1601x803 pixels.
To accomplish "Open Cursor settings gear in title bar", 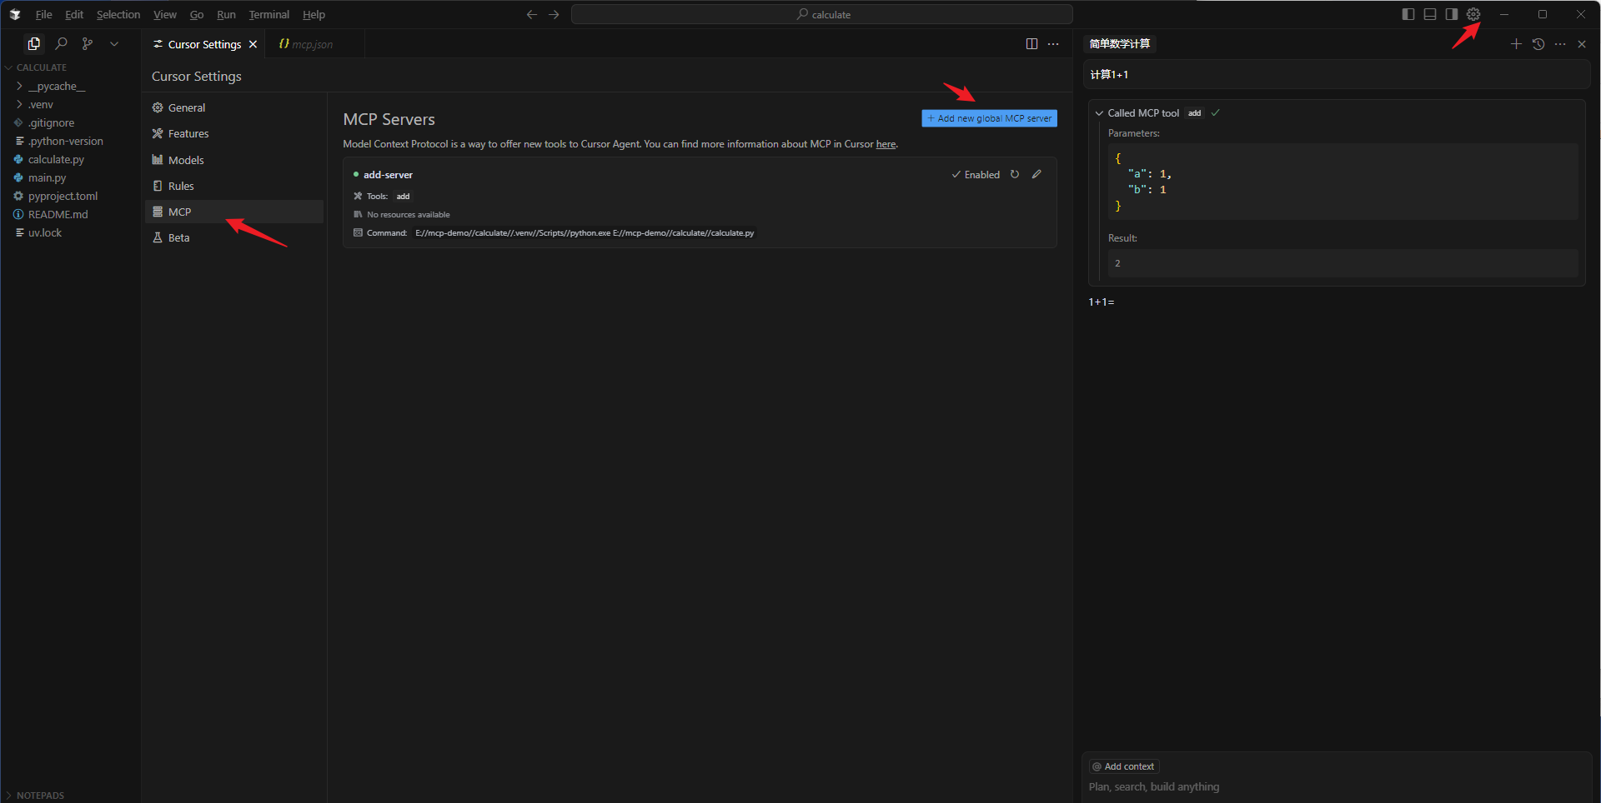I will [1473, 14].
